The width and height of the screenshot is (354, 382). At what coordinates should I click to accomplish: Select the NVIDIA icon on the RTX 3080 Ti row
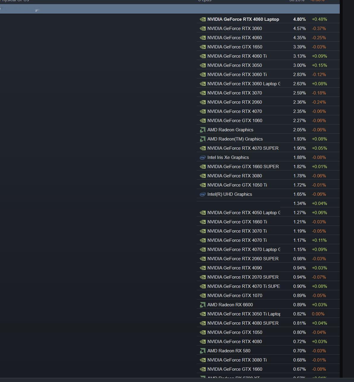click(x=203, y=360)
